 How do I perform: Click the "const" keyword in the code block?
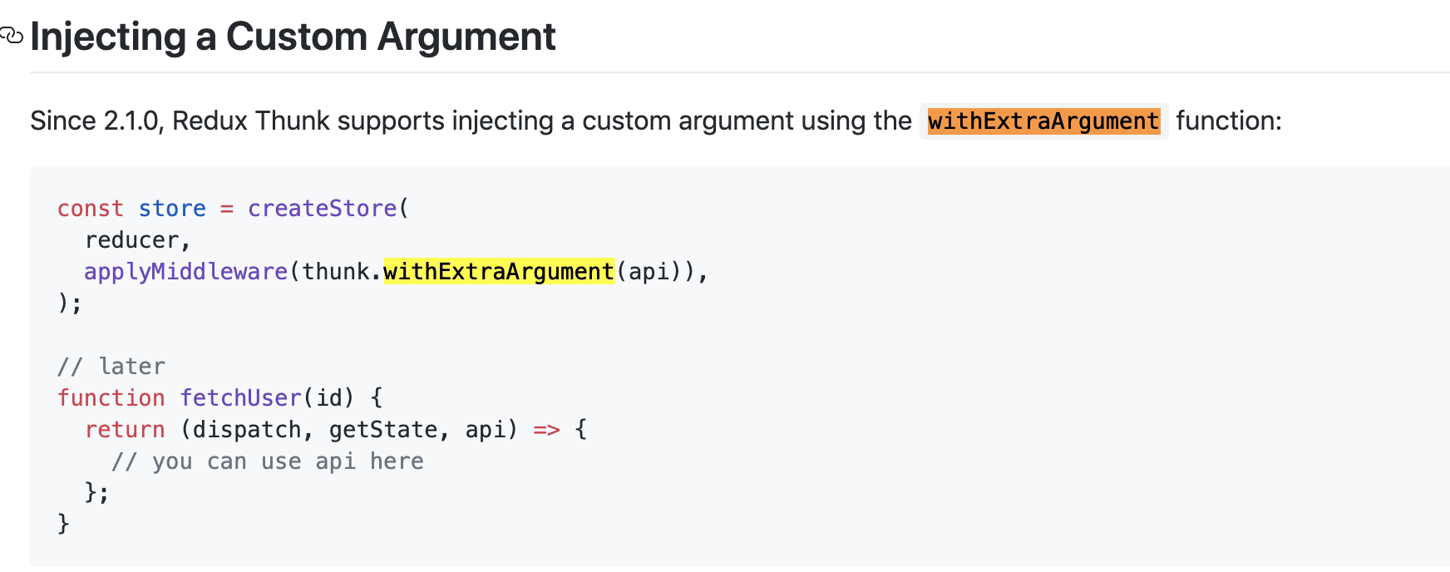pos(90,209)
